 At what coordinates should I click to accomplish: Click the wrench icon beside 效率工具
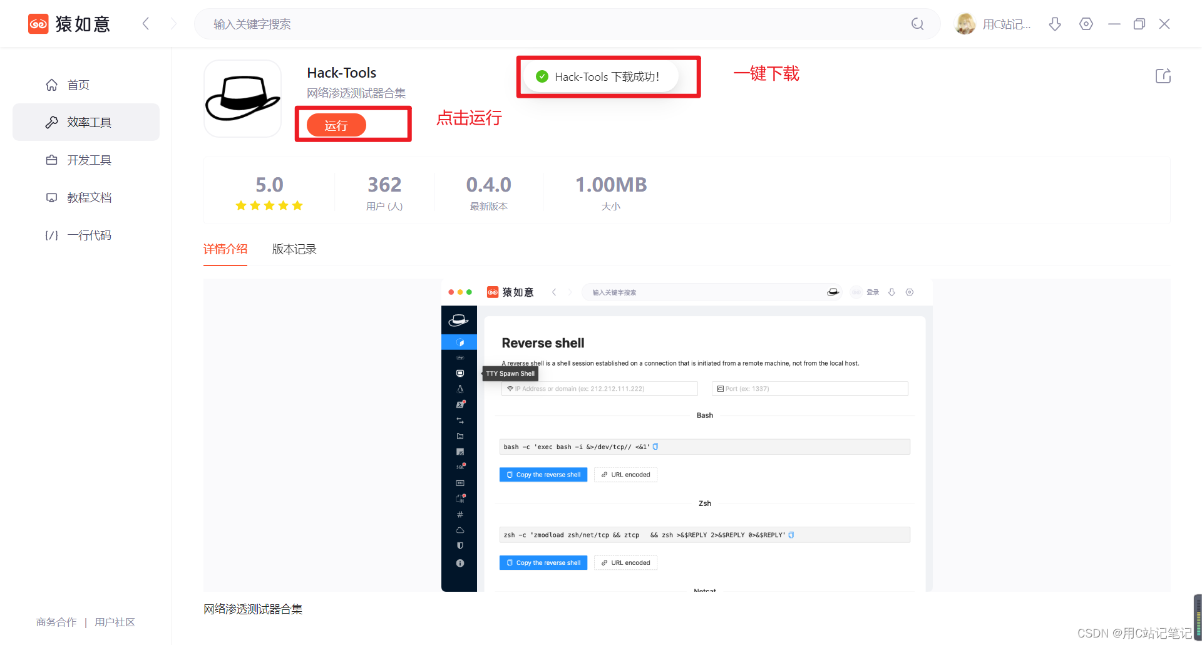tap(51, 122)
